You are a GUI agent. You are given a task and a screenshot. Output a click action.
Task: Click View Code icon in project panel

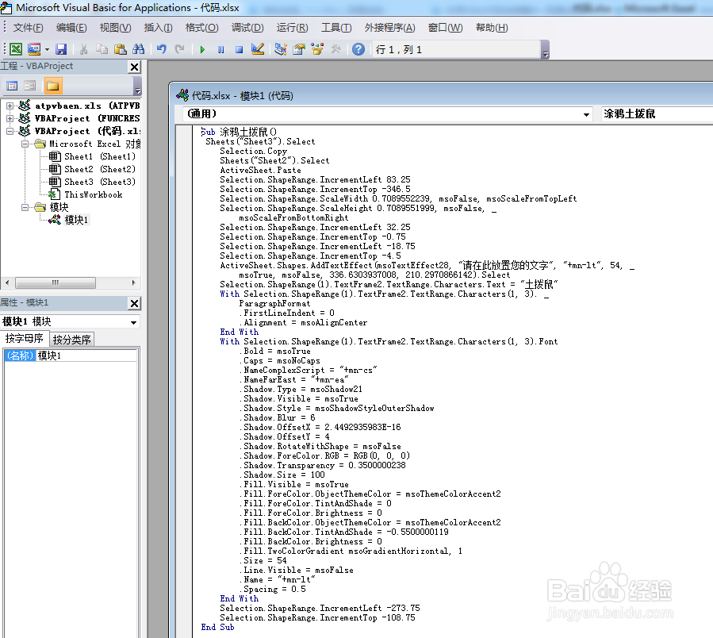(12, 86)
